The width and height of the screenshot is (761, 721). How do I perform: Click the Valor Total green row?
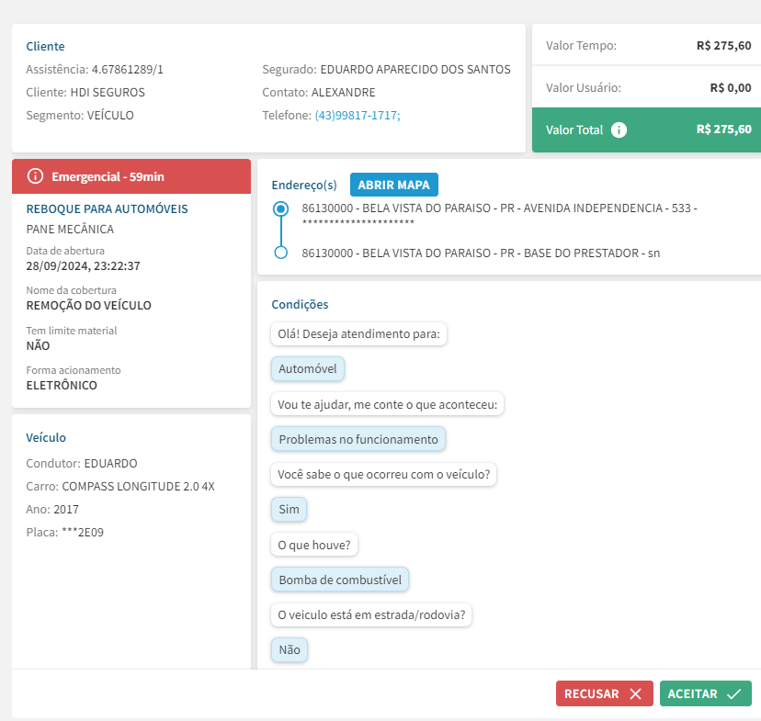[646, 130]
